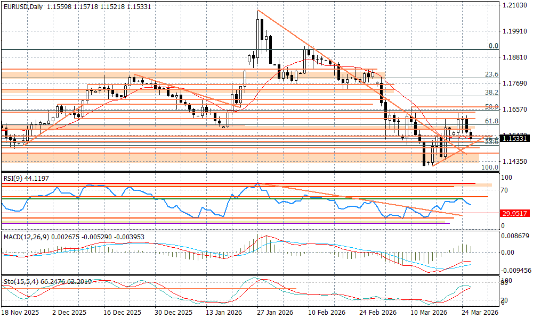Select the 1.18810 price scale value
Viewport: 533px width, 319px height.
pos(515,57)
